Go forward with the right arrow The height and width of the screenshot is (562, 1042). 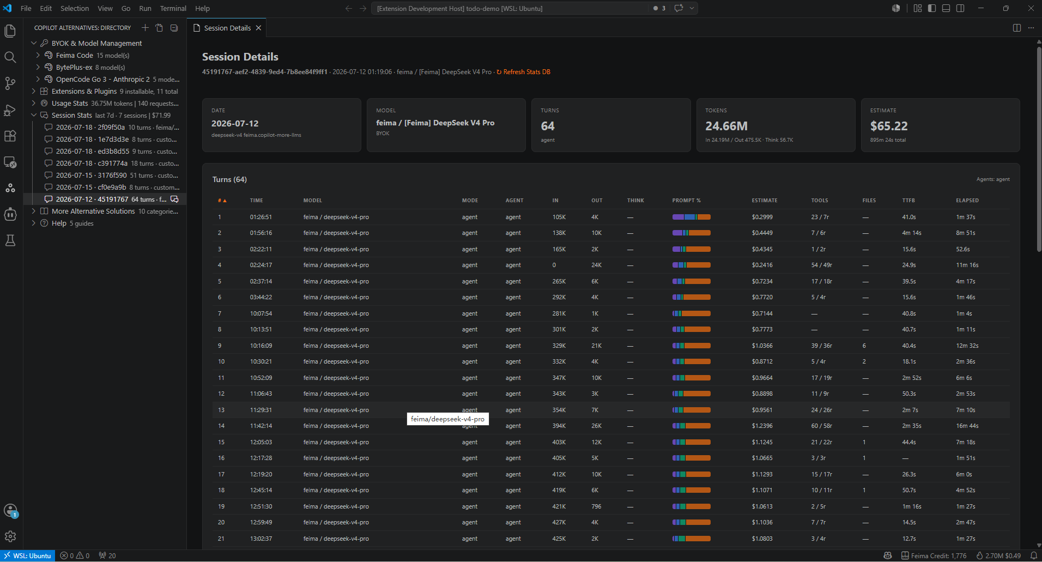pos(363,8)
